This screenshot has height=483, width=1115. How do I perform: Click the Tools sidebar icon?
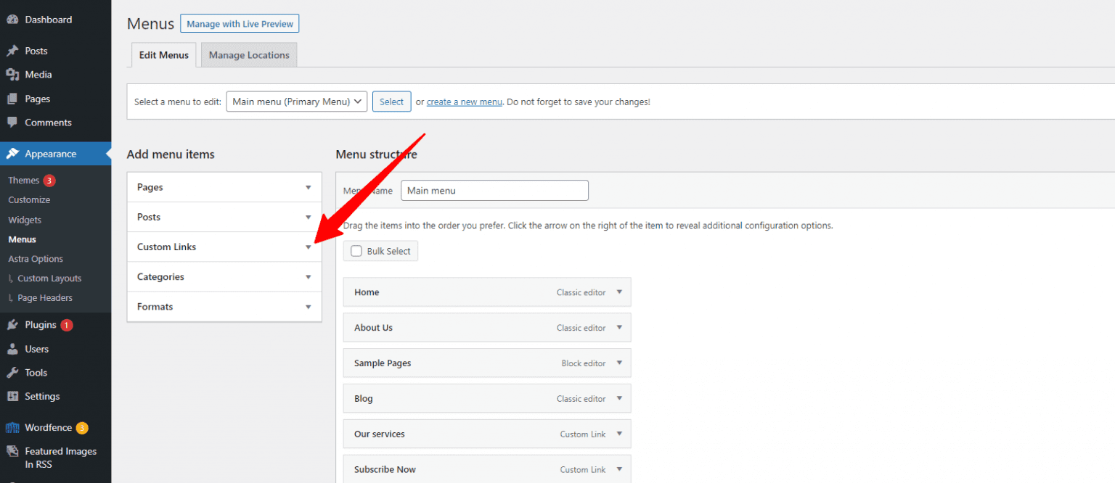[x=13, y=372]
